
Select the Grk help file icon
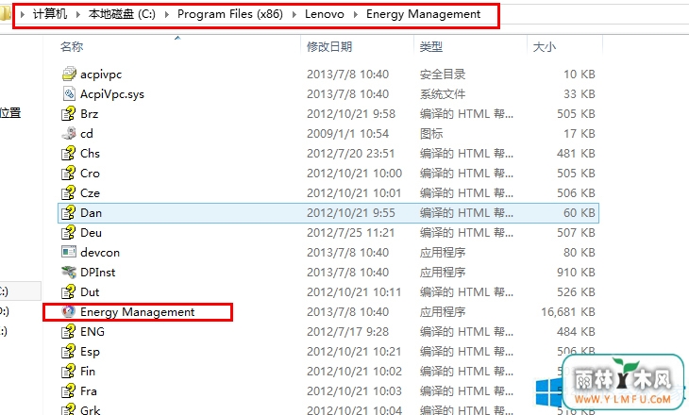tap(69, 409)
